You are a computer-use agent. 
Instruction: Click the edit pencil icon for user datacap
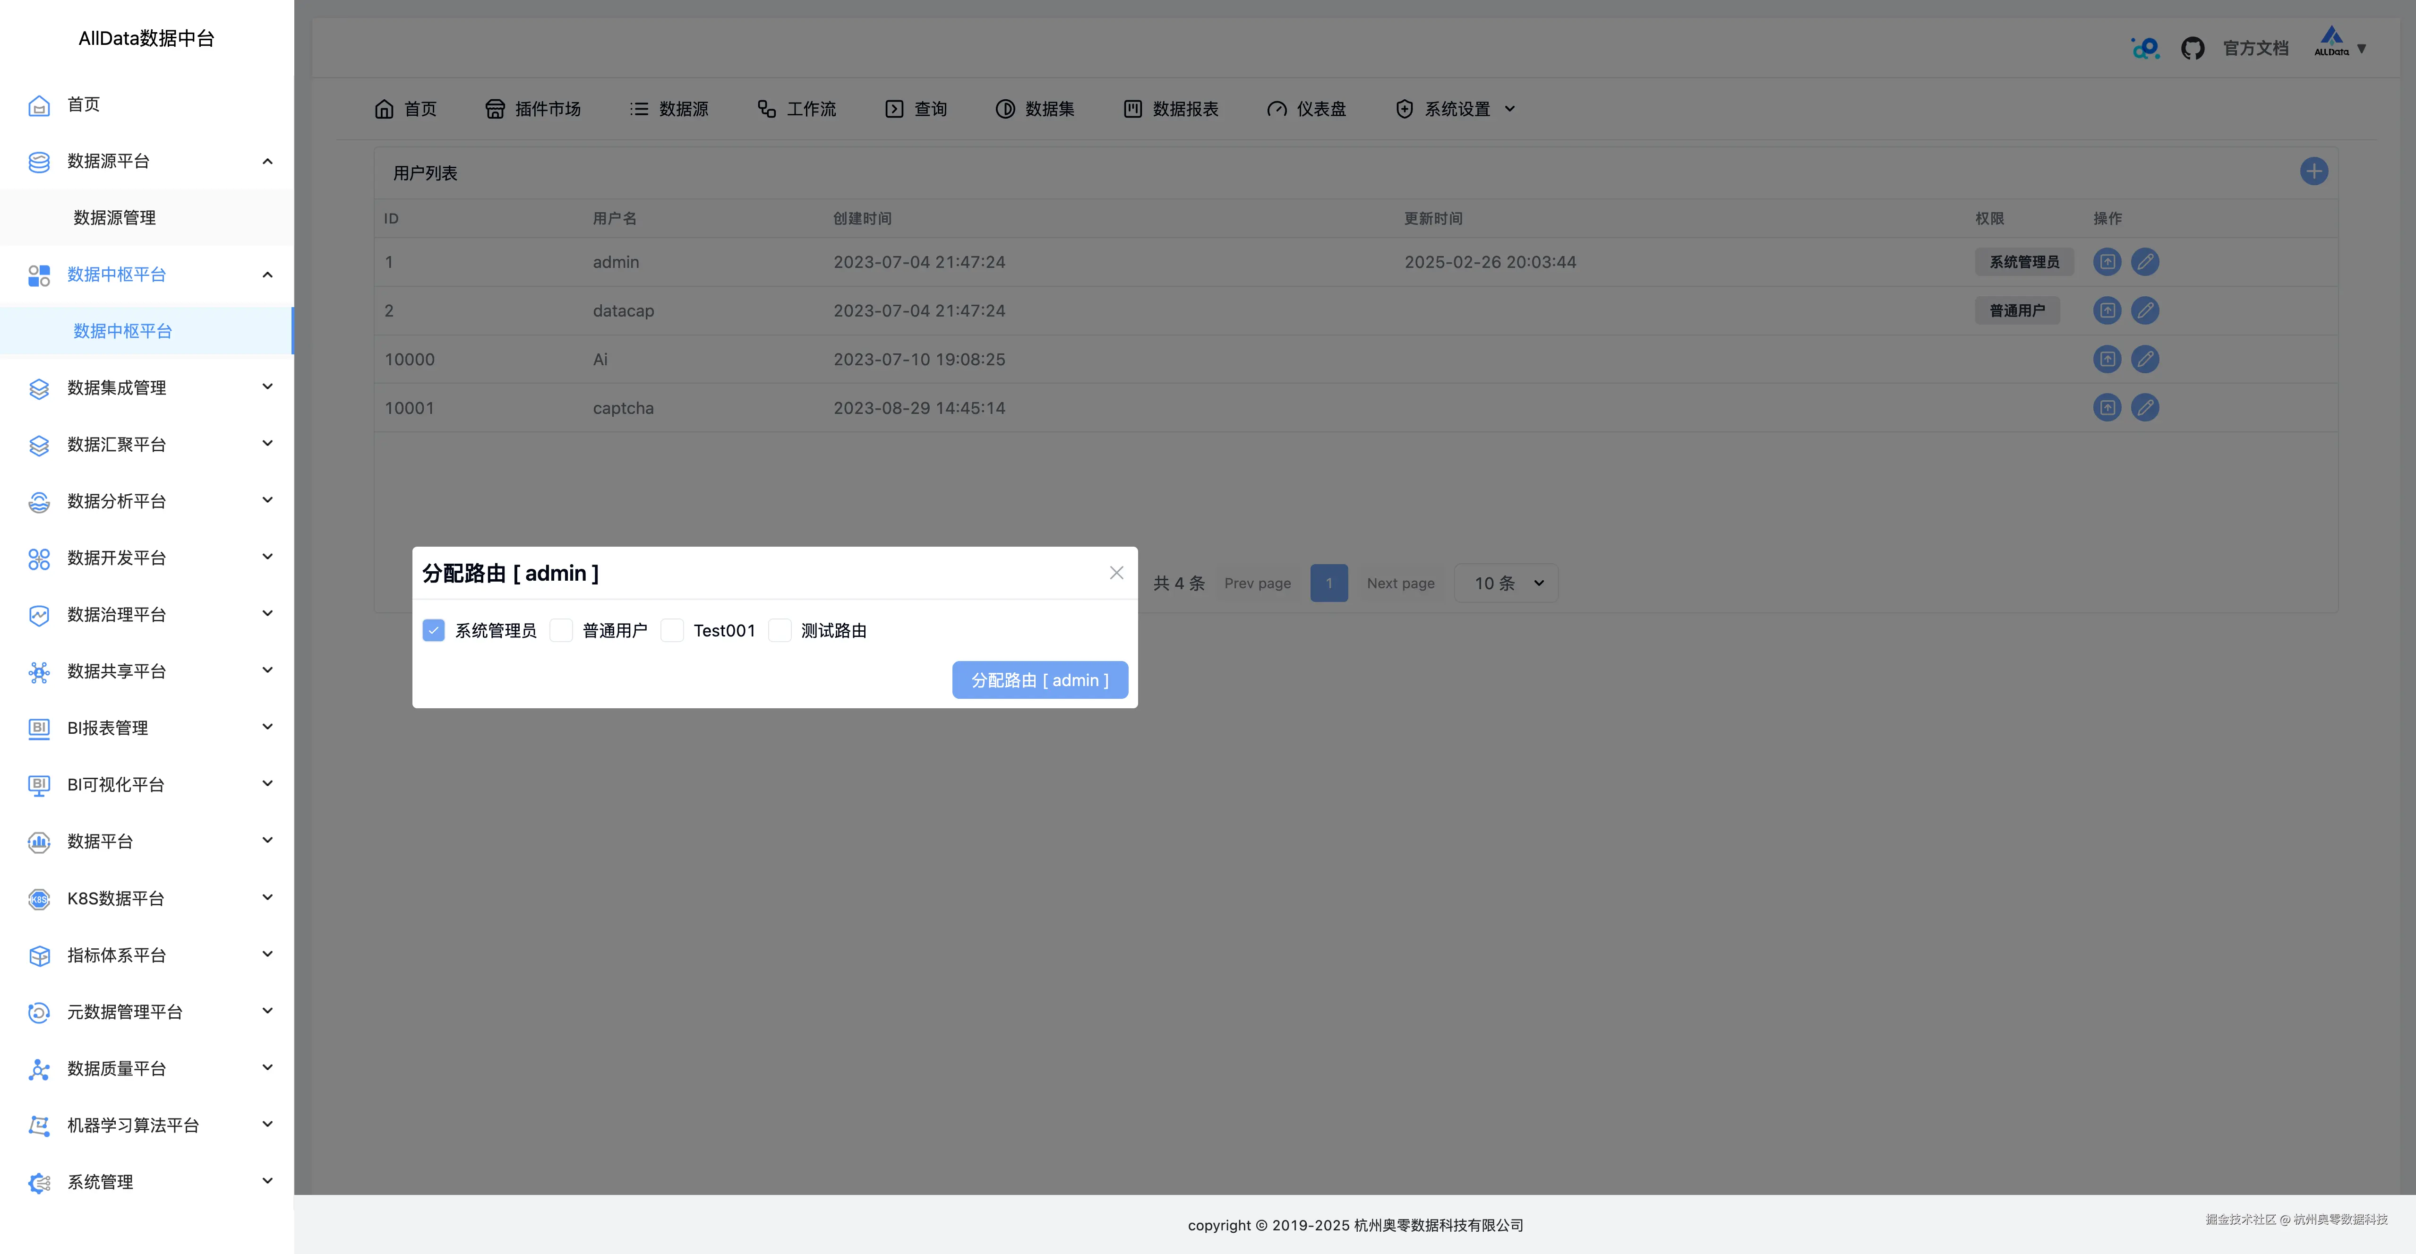(2146, 310)
